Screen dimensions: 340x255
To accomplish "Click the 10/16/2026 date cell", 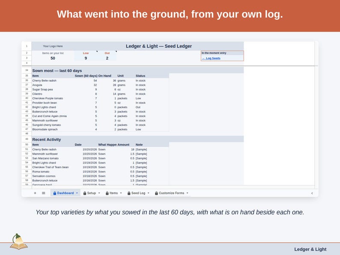I will point(90,181).
